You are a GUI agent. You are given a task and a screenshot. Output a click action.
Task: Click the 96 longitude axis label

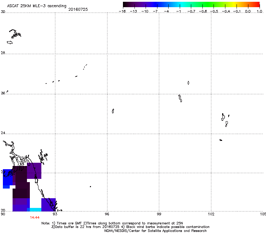point(107,214)
